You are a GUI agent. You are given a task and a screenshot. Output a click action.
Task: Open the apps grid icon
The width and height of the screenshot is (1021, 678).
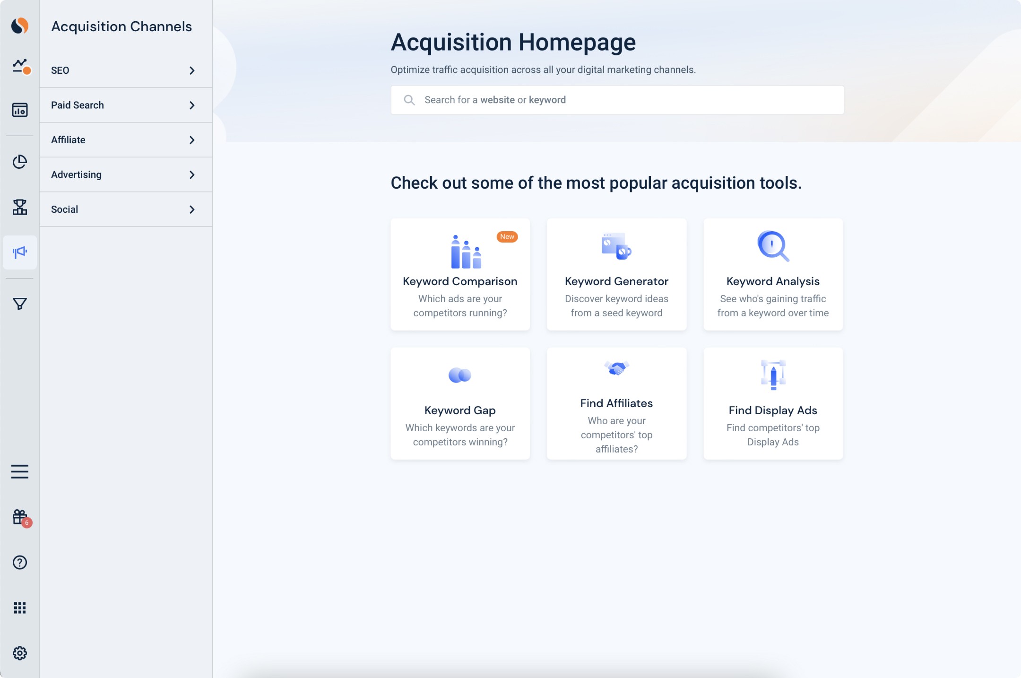pyautogui.click(x=20, y=608)
